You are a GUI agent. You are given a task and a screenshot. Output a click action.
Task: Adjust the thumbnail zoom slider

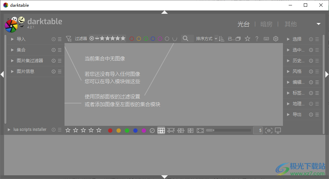pyautogui.click(x=229, y=130)
